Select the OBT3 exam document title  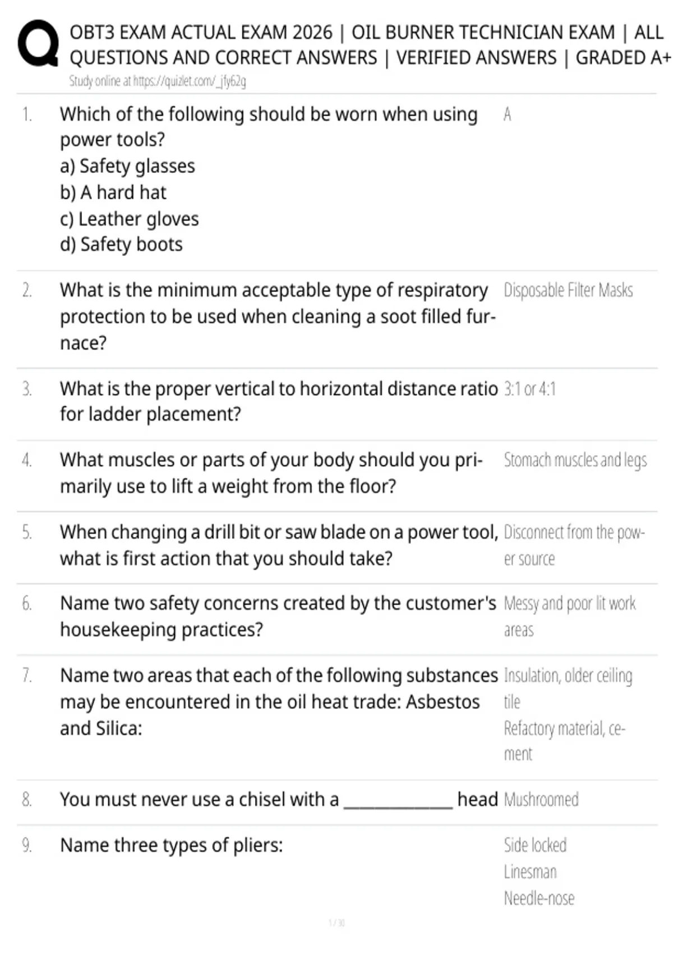[x=370, y=45]
